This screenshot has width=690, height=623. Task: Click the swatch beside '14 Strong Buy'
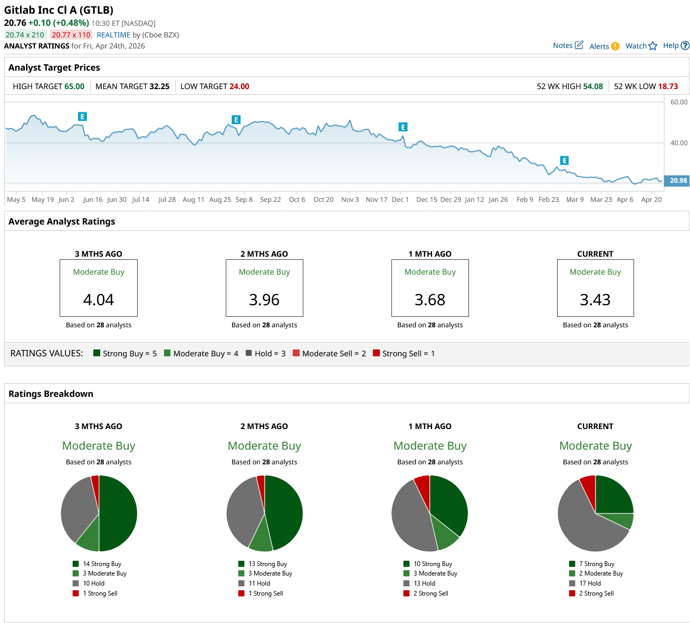(76, 564)
